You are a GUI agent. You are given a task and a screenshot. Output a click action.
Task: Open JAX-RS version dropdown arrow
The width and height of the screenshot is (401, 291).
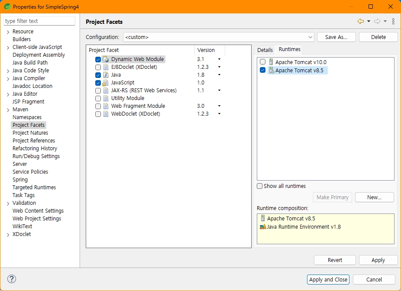coord(219,91)
